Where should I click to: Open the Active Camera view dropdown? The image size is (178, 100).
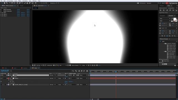point(76,65)
